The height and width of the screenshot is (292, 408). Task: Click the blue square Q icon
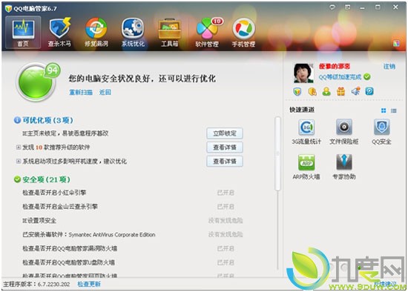coord(369,91)
